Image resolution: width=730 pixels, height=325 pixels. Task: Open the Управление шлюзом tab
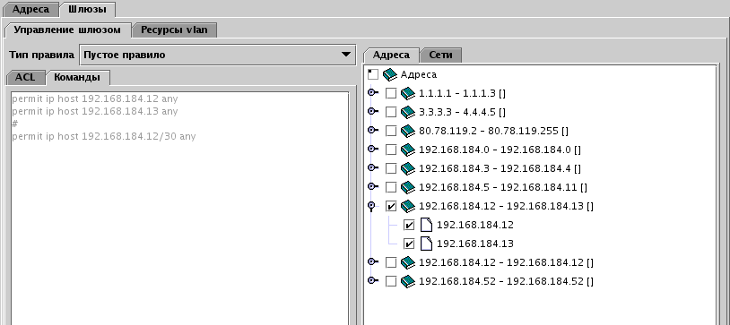67,30
